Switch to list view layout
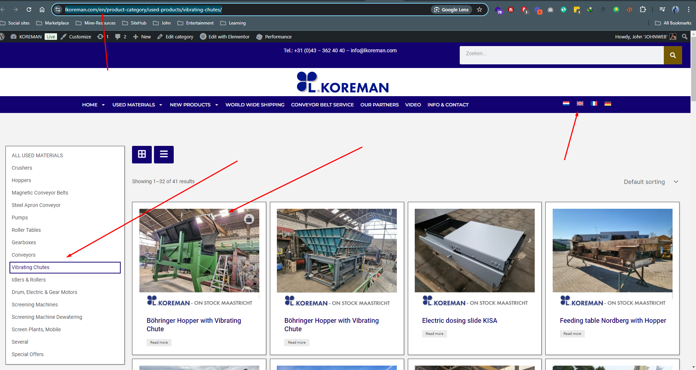This screenshot has height=370, width=696. pyautogui.click(x=164, y=154)
